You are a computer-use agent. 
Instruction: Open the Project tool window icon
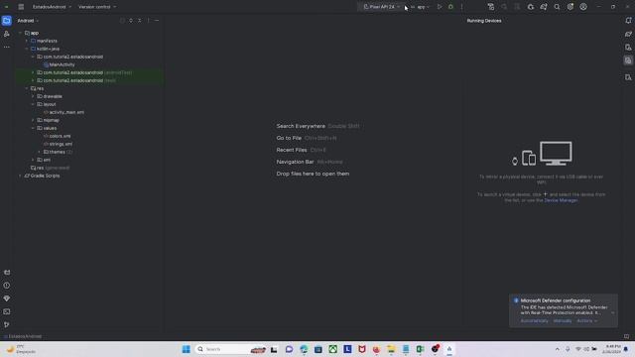coord(7,21)
